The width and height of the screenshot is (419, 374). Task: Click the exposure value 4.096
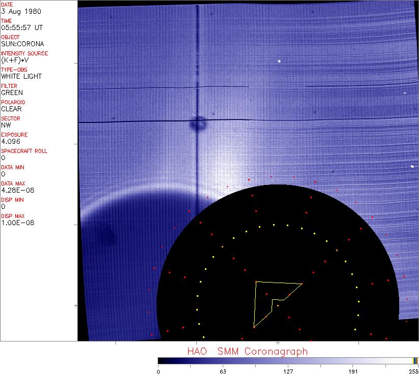(11, 141)
